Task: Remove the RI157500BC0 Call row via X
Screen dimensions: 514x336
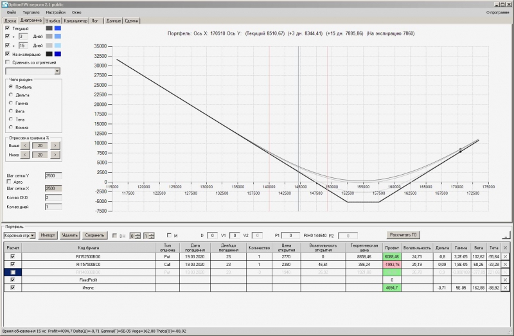Action: click(x=505, y=265)
